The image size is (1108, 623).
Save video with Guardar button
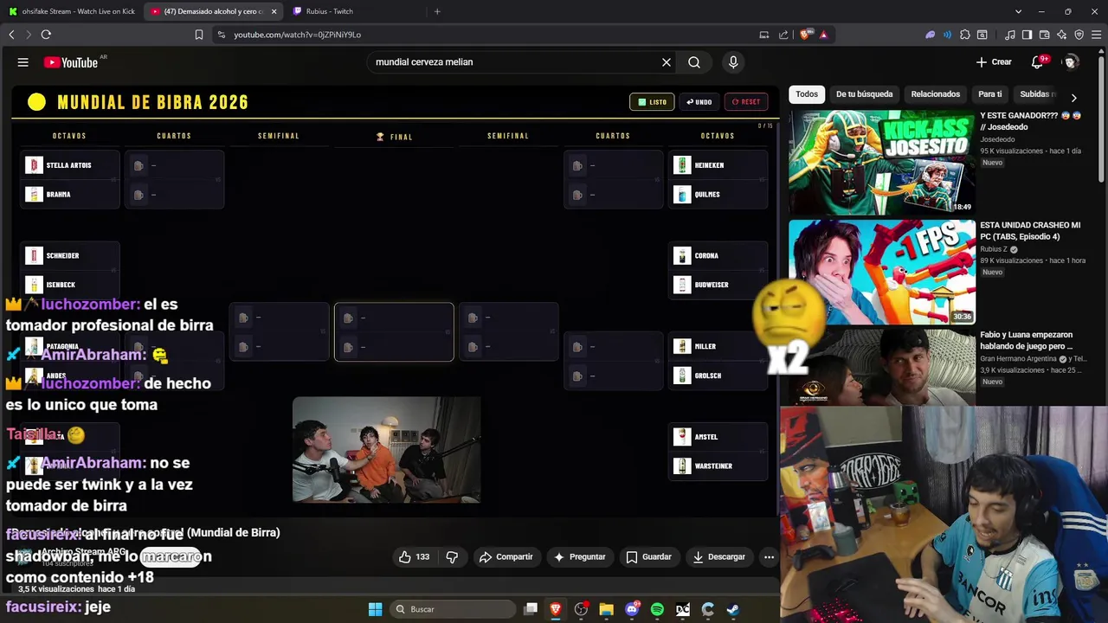tap(649, 557)
